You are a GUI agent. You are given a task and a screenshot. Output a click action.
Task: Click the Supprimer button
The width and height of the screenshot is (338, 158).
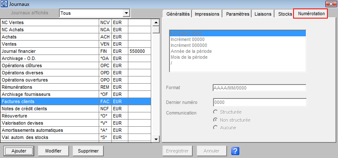click(x=88, y=151)
